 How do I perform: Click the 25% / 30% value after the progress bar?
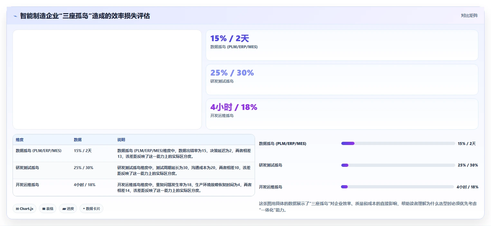468,165
